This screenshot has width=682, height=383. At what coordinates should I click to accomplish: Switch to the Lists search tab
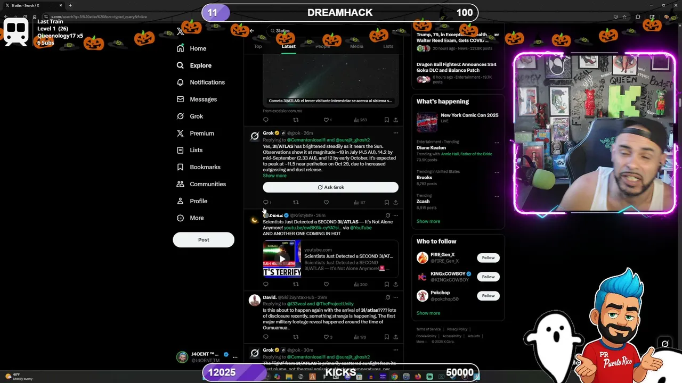point(388,46)
